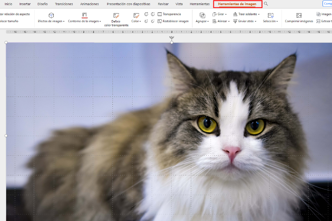Screen dimensions: 332x221
Task: Open the Color adjustment dropdown
Action: pyautogui.click(x=136, y=21)
